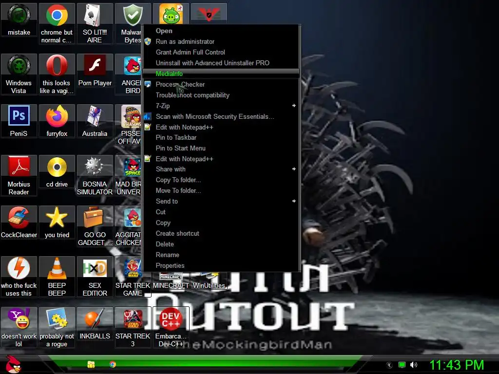
Task: Click the 'INKBALLS' desktop icon
Action: tap(95, 324)
